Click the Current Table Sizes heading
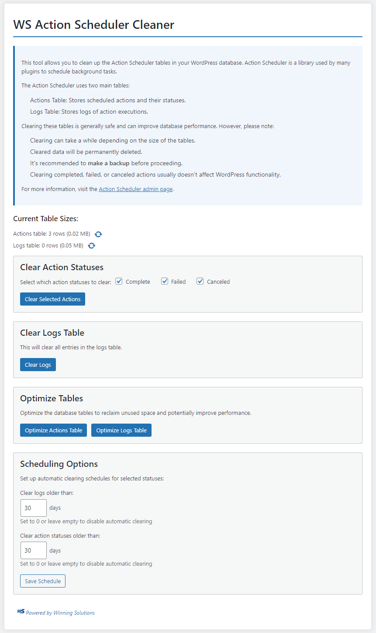Image resolution: width=376 pixels, height=633 pixels. click(45, 219)
